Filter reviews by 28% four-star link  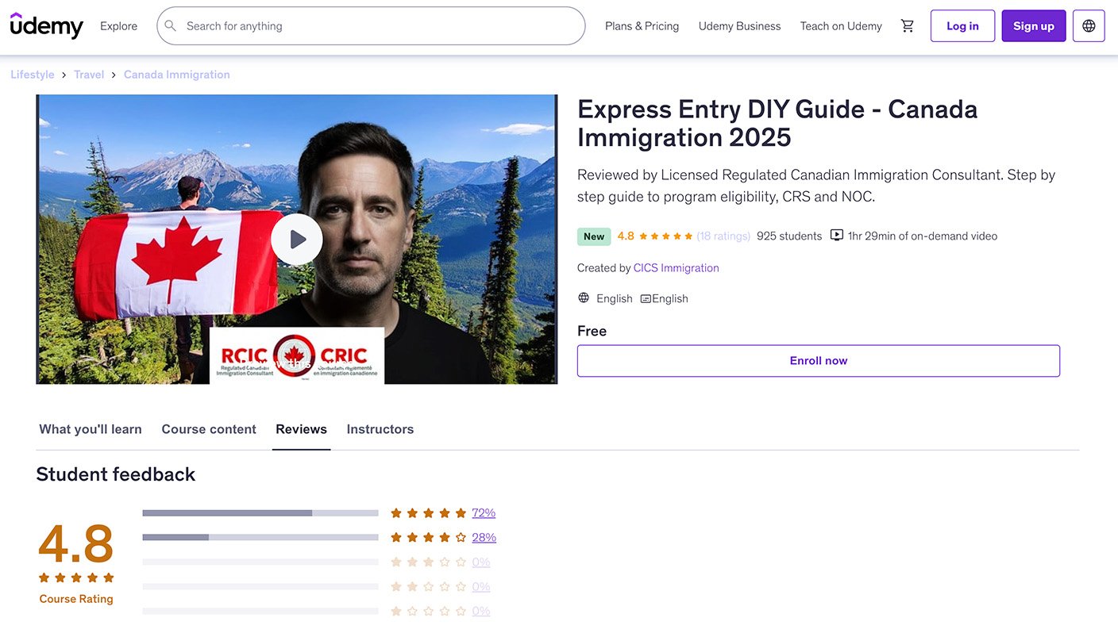click(484, 538)
